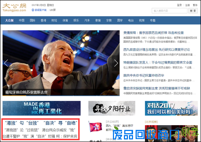The image size is (201, 142).
Task: Open headline 美情报局：普京因禁药丑闻怀恨 攻击希拉里
Action: (x=153, y=33)
